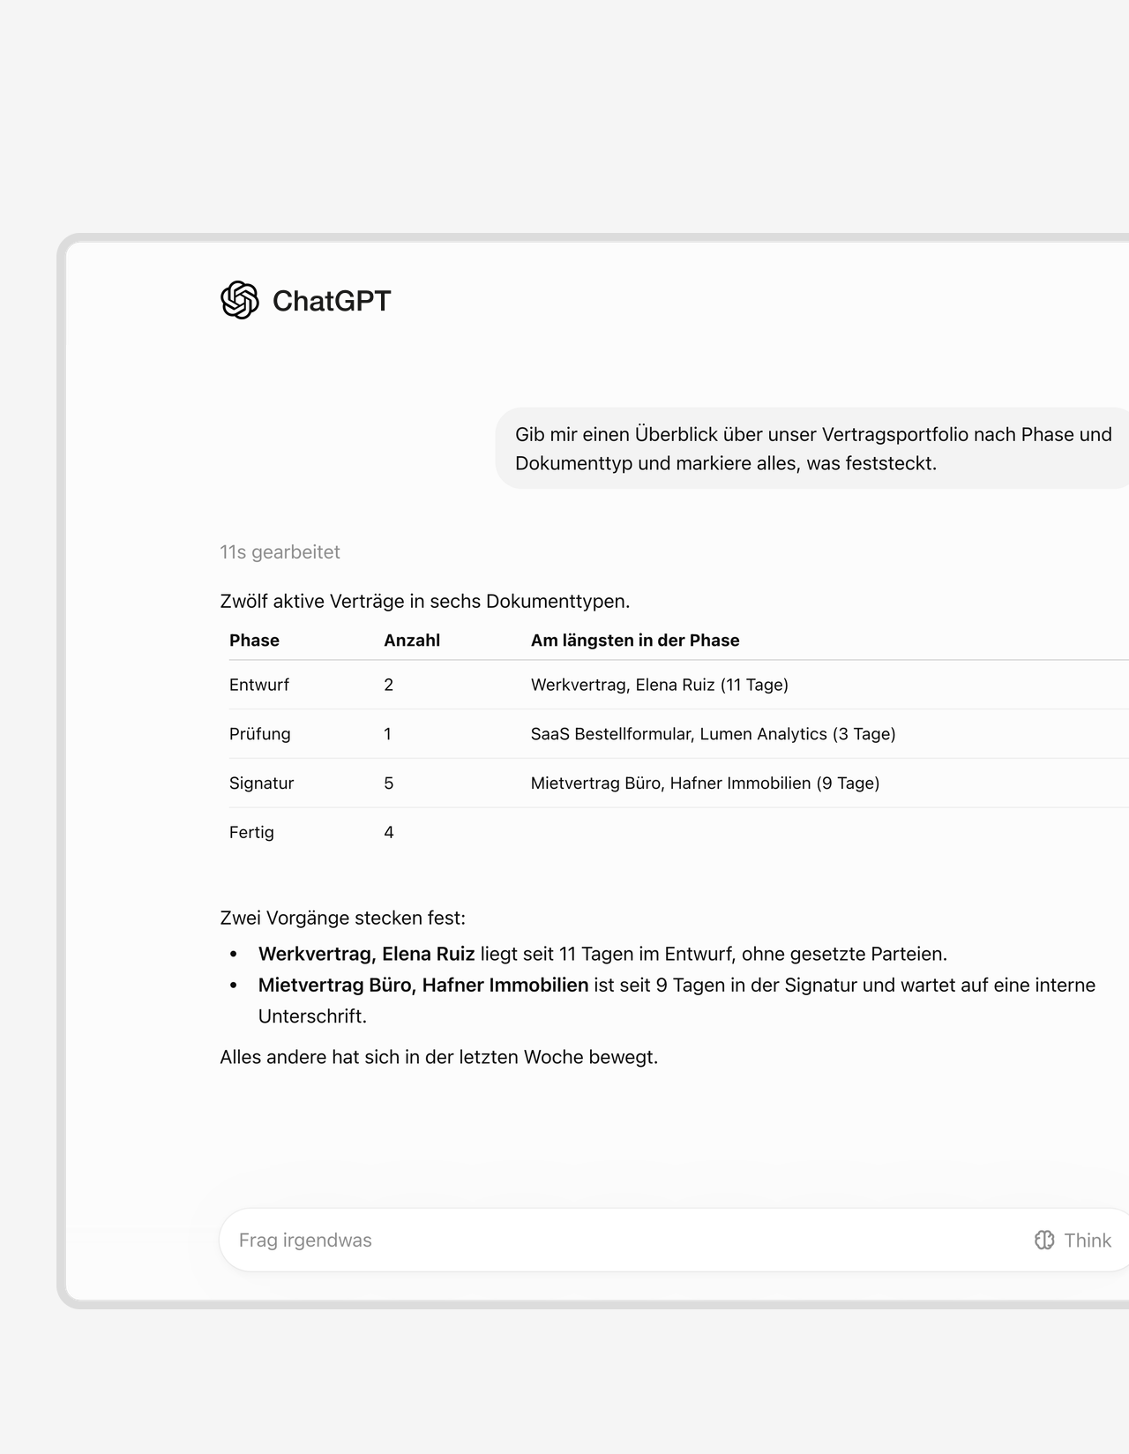1129x1454 pixels.
Task: Click the Phase column header
Action: [x=254, y=641]
